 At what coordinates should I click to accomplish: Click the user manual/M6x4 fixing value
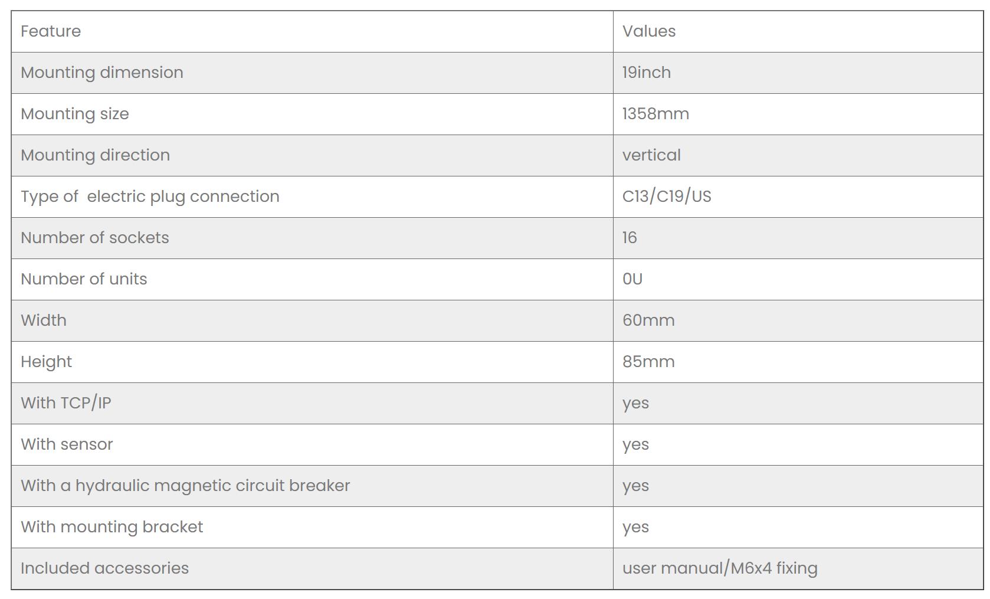pyautogui.click(x=720, y=568)
